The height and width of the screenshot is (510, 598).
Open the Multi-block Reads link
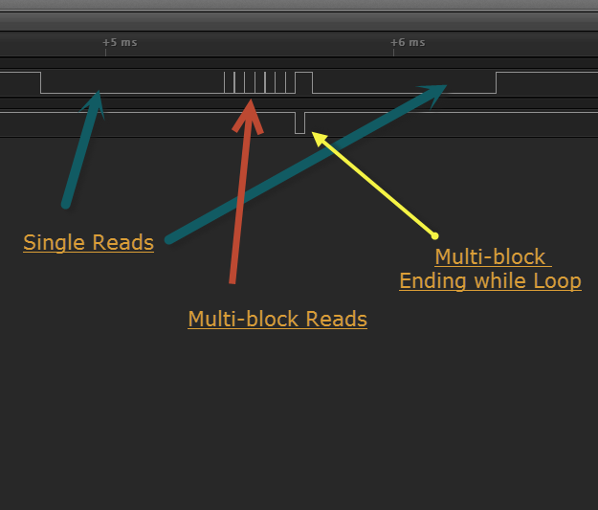click(x=277, y=320)
